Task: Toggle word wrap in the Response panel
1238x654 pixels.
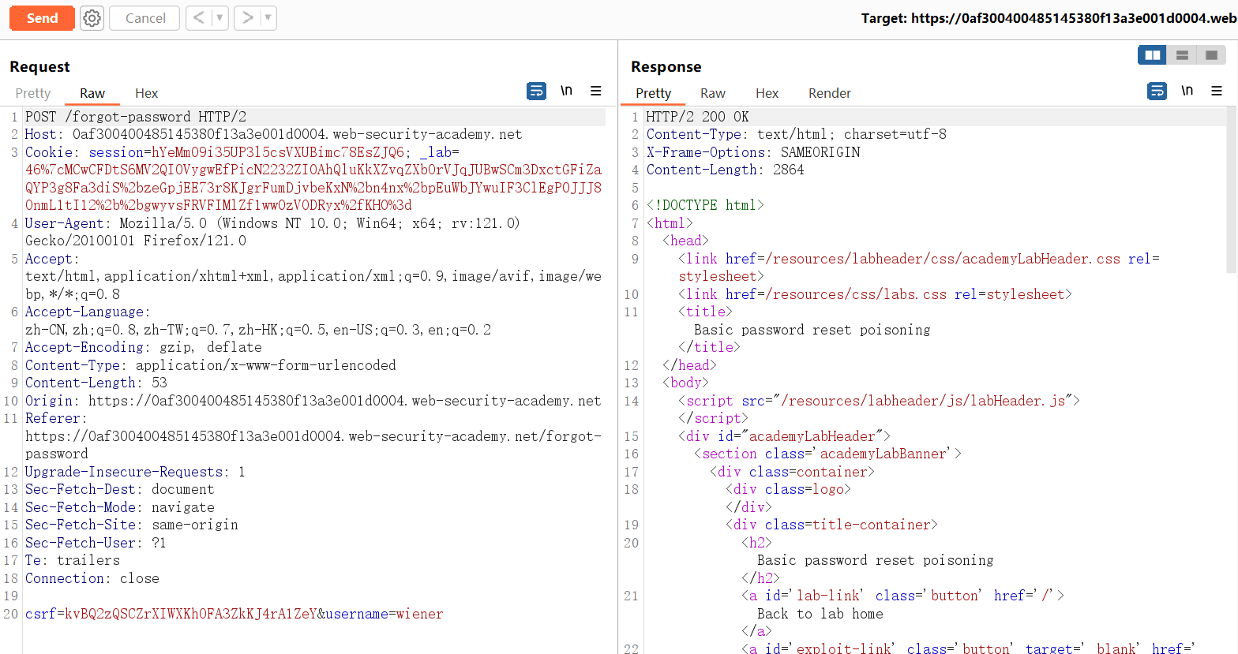Action: coord(1157,92)
